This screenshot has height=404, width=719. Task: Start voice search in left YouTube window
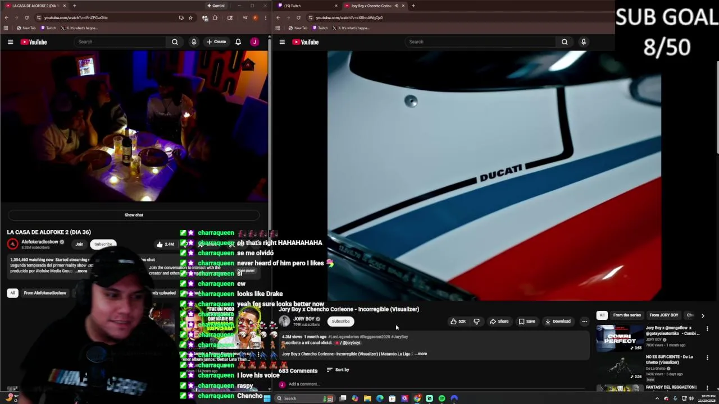click(194, 42)
